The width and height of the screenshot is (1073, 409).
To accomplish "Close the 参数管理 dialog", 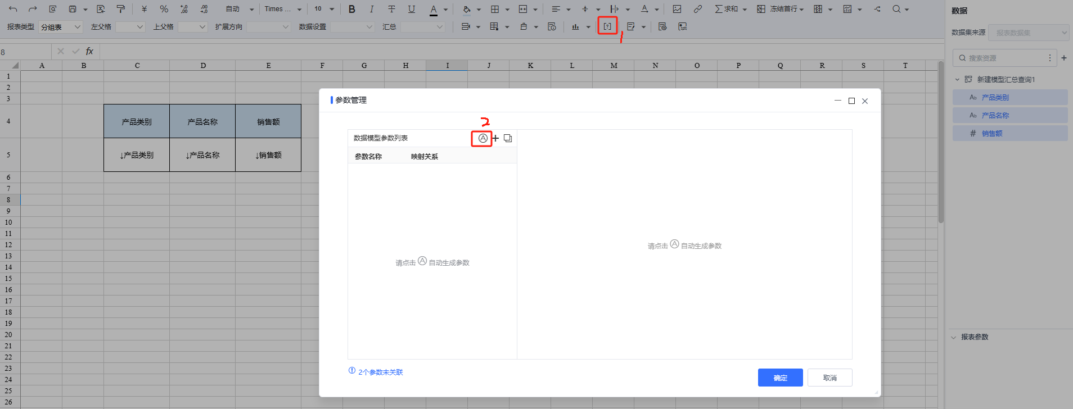I will point(865,101).
